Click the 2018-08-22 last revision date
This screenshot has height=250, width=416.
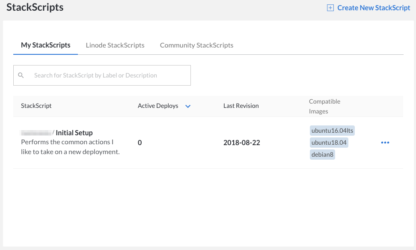[x=241, y=143]
